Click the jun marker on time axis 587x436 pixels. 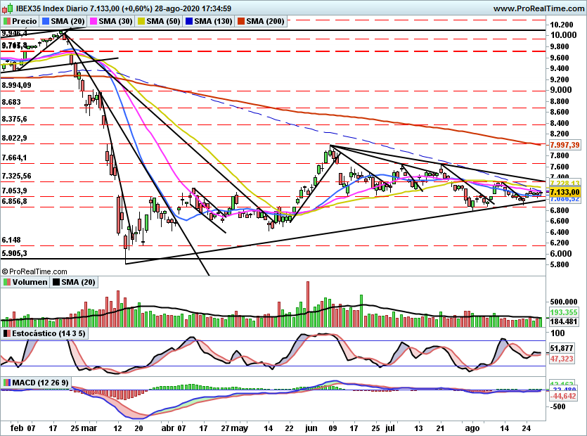click(311, 428)
